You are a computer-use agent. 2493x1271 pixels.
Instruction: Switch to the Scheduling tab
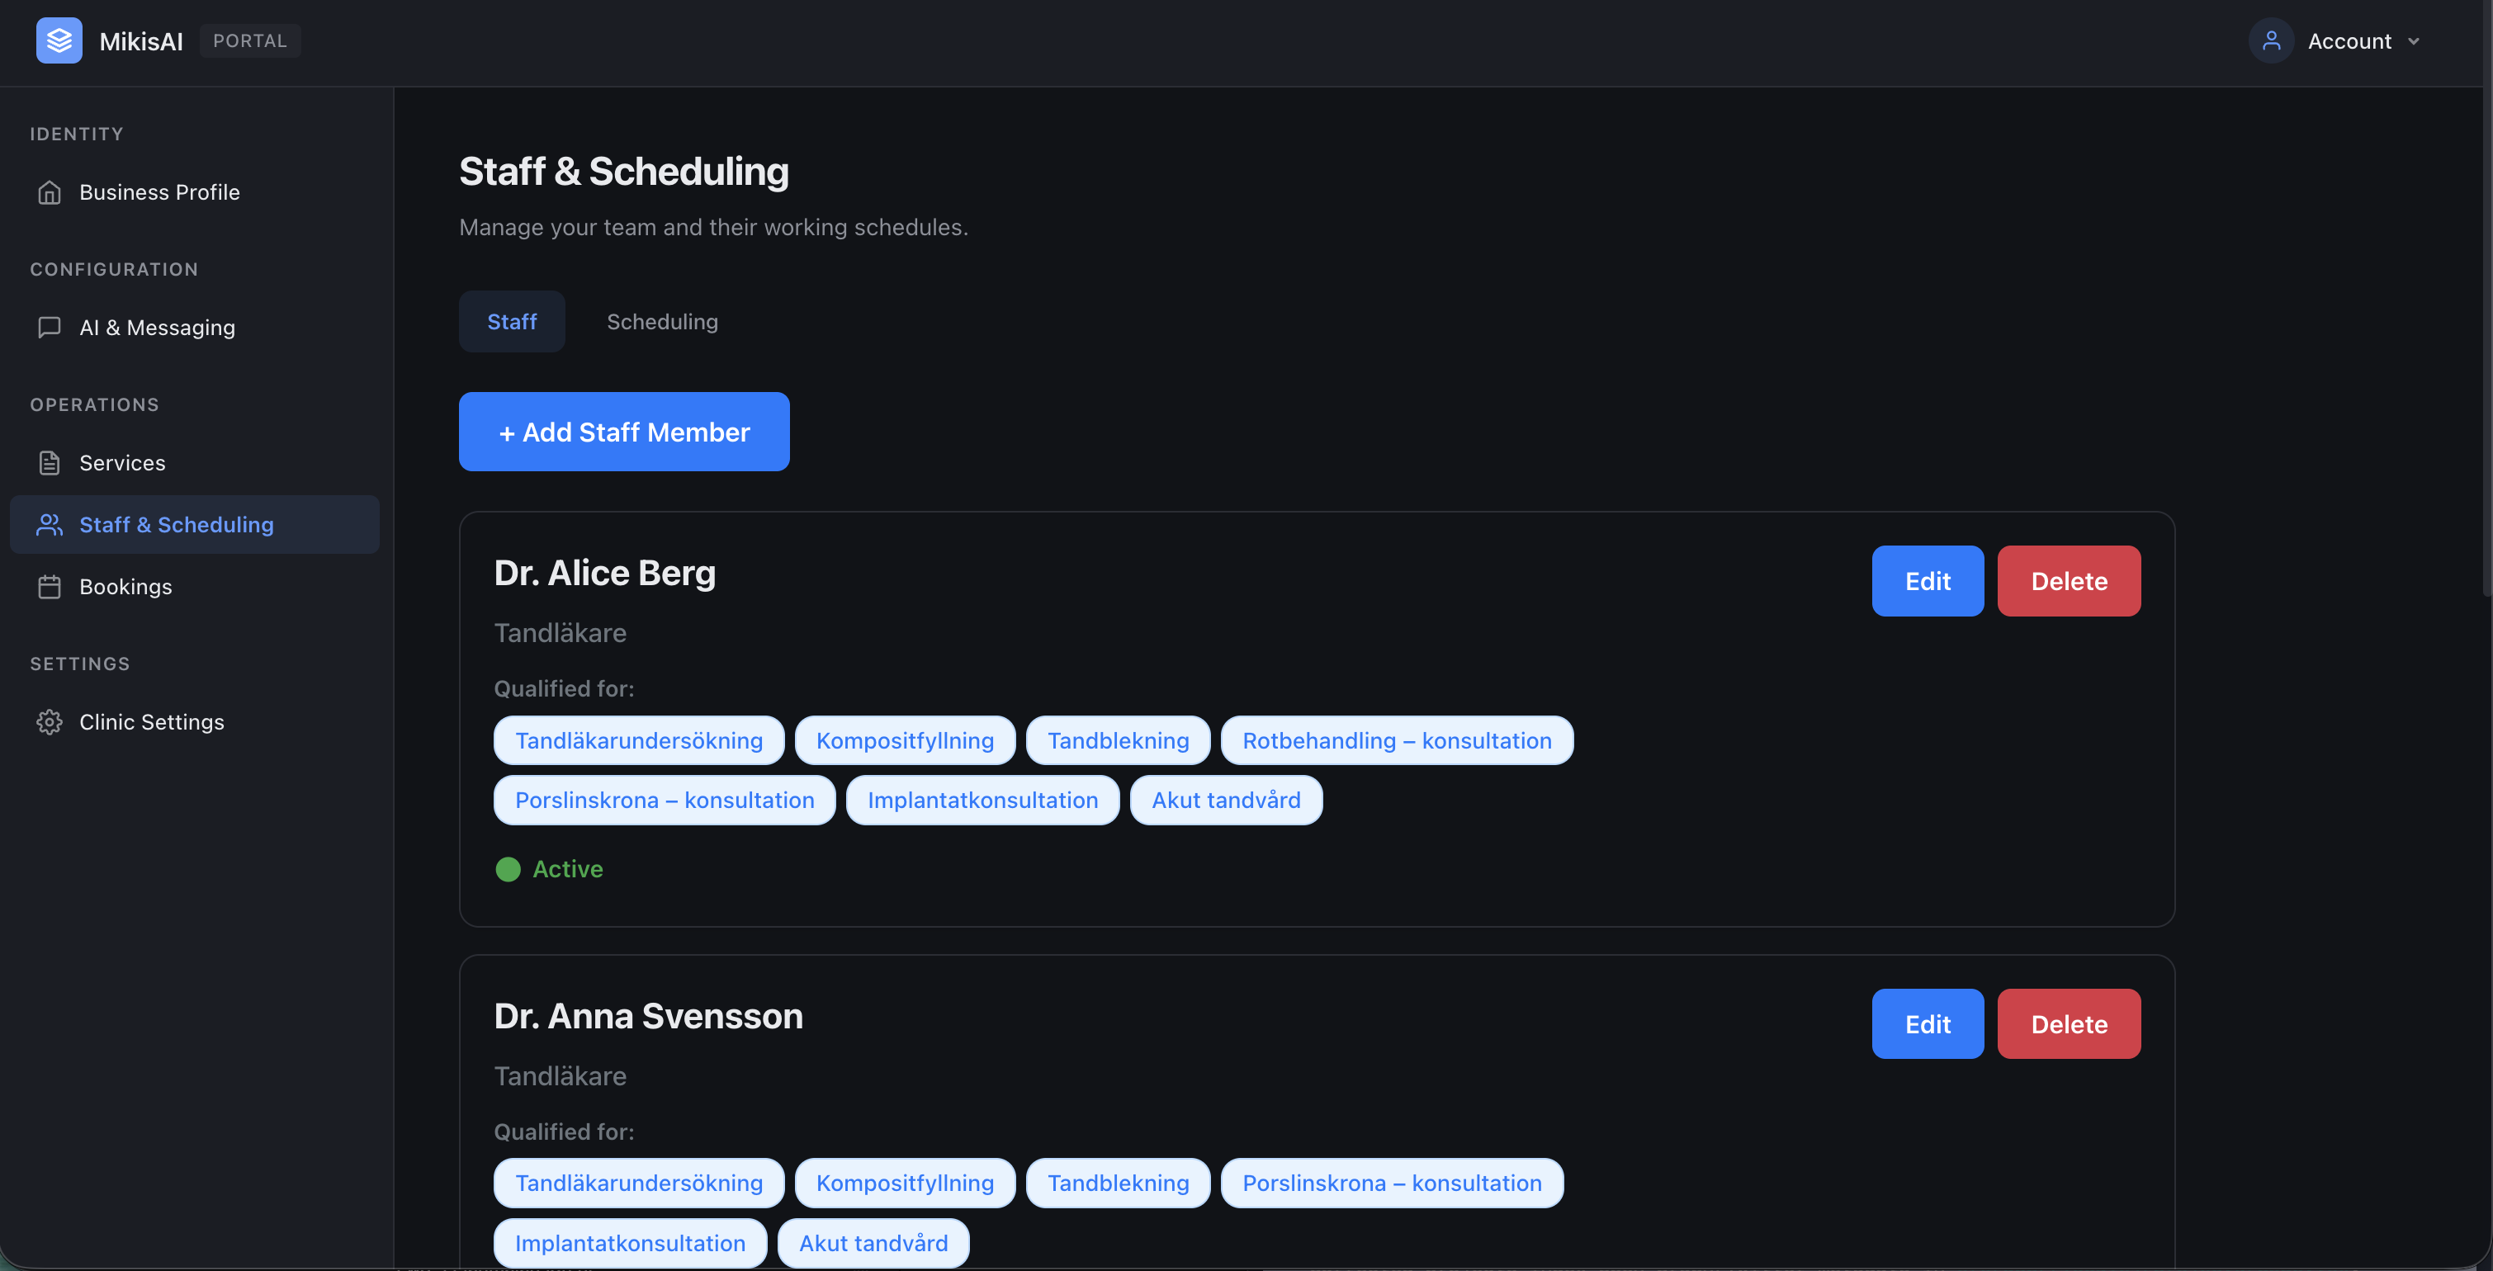[662, 322]
